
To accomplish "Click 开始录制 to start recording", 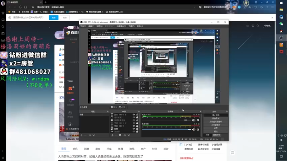I will (216, 118).
